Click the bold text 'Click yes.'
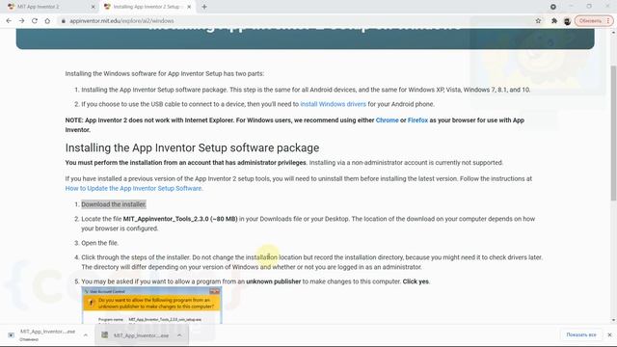617x347 pixels. 416,281
